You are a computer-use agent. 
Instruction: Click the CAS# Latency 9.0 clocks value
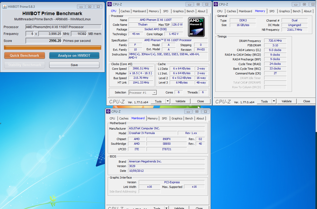(x=275, y=50)
